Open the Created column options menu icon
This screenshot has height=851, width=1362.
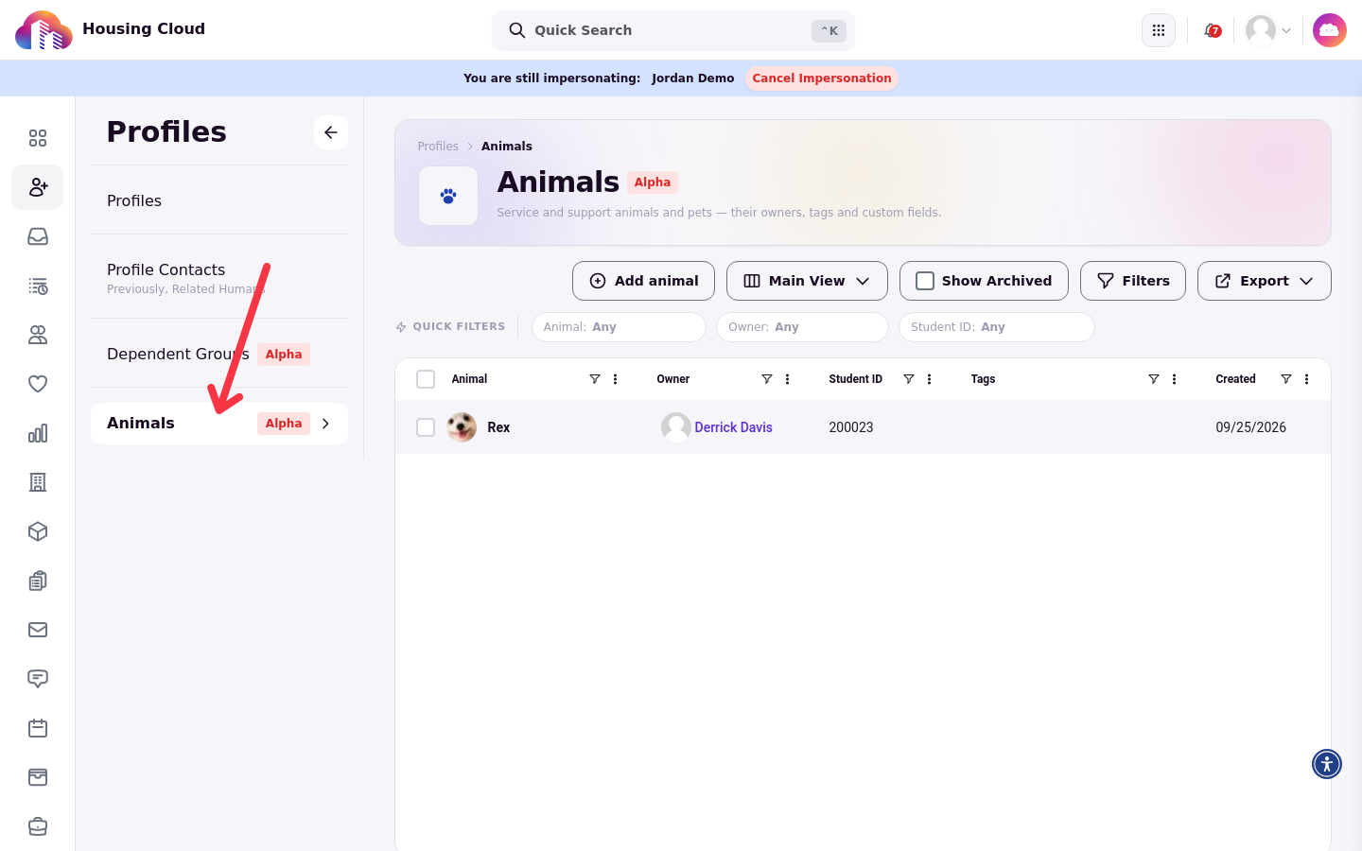point(1307,379)
